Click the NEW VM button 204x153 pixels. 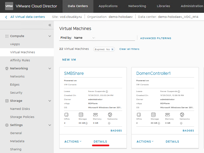(69, 60)
